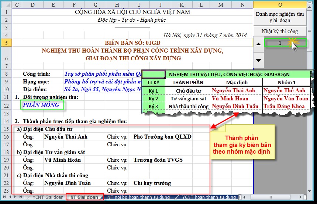Click the first sheet navigation arrow
Image resolution: width=317 pixels, height=204 pixels.
pyautogui.click(x=4, y=197)
